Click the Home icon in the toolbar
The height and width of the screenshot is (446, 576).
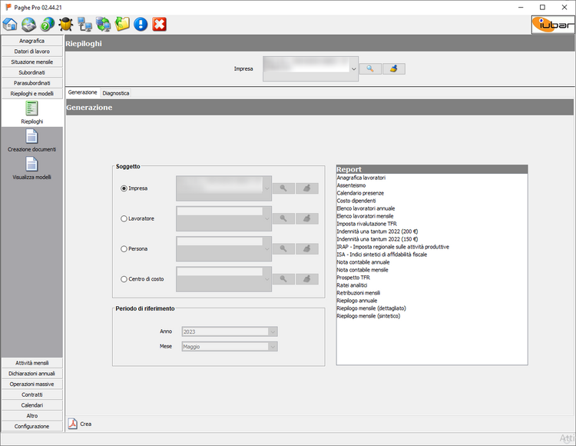[x=10, y=25]
